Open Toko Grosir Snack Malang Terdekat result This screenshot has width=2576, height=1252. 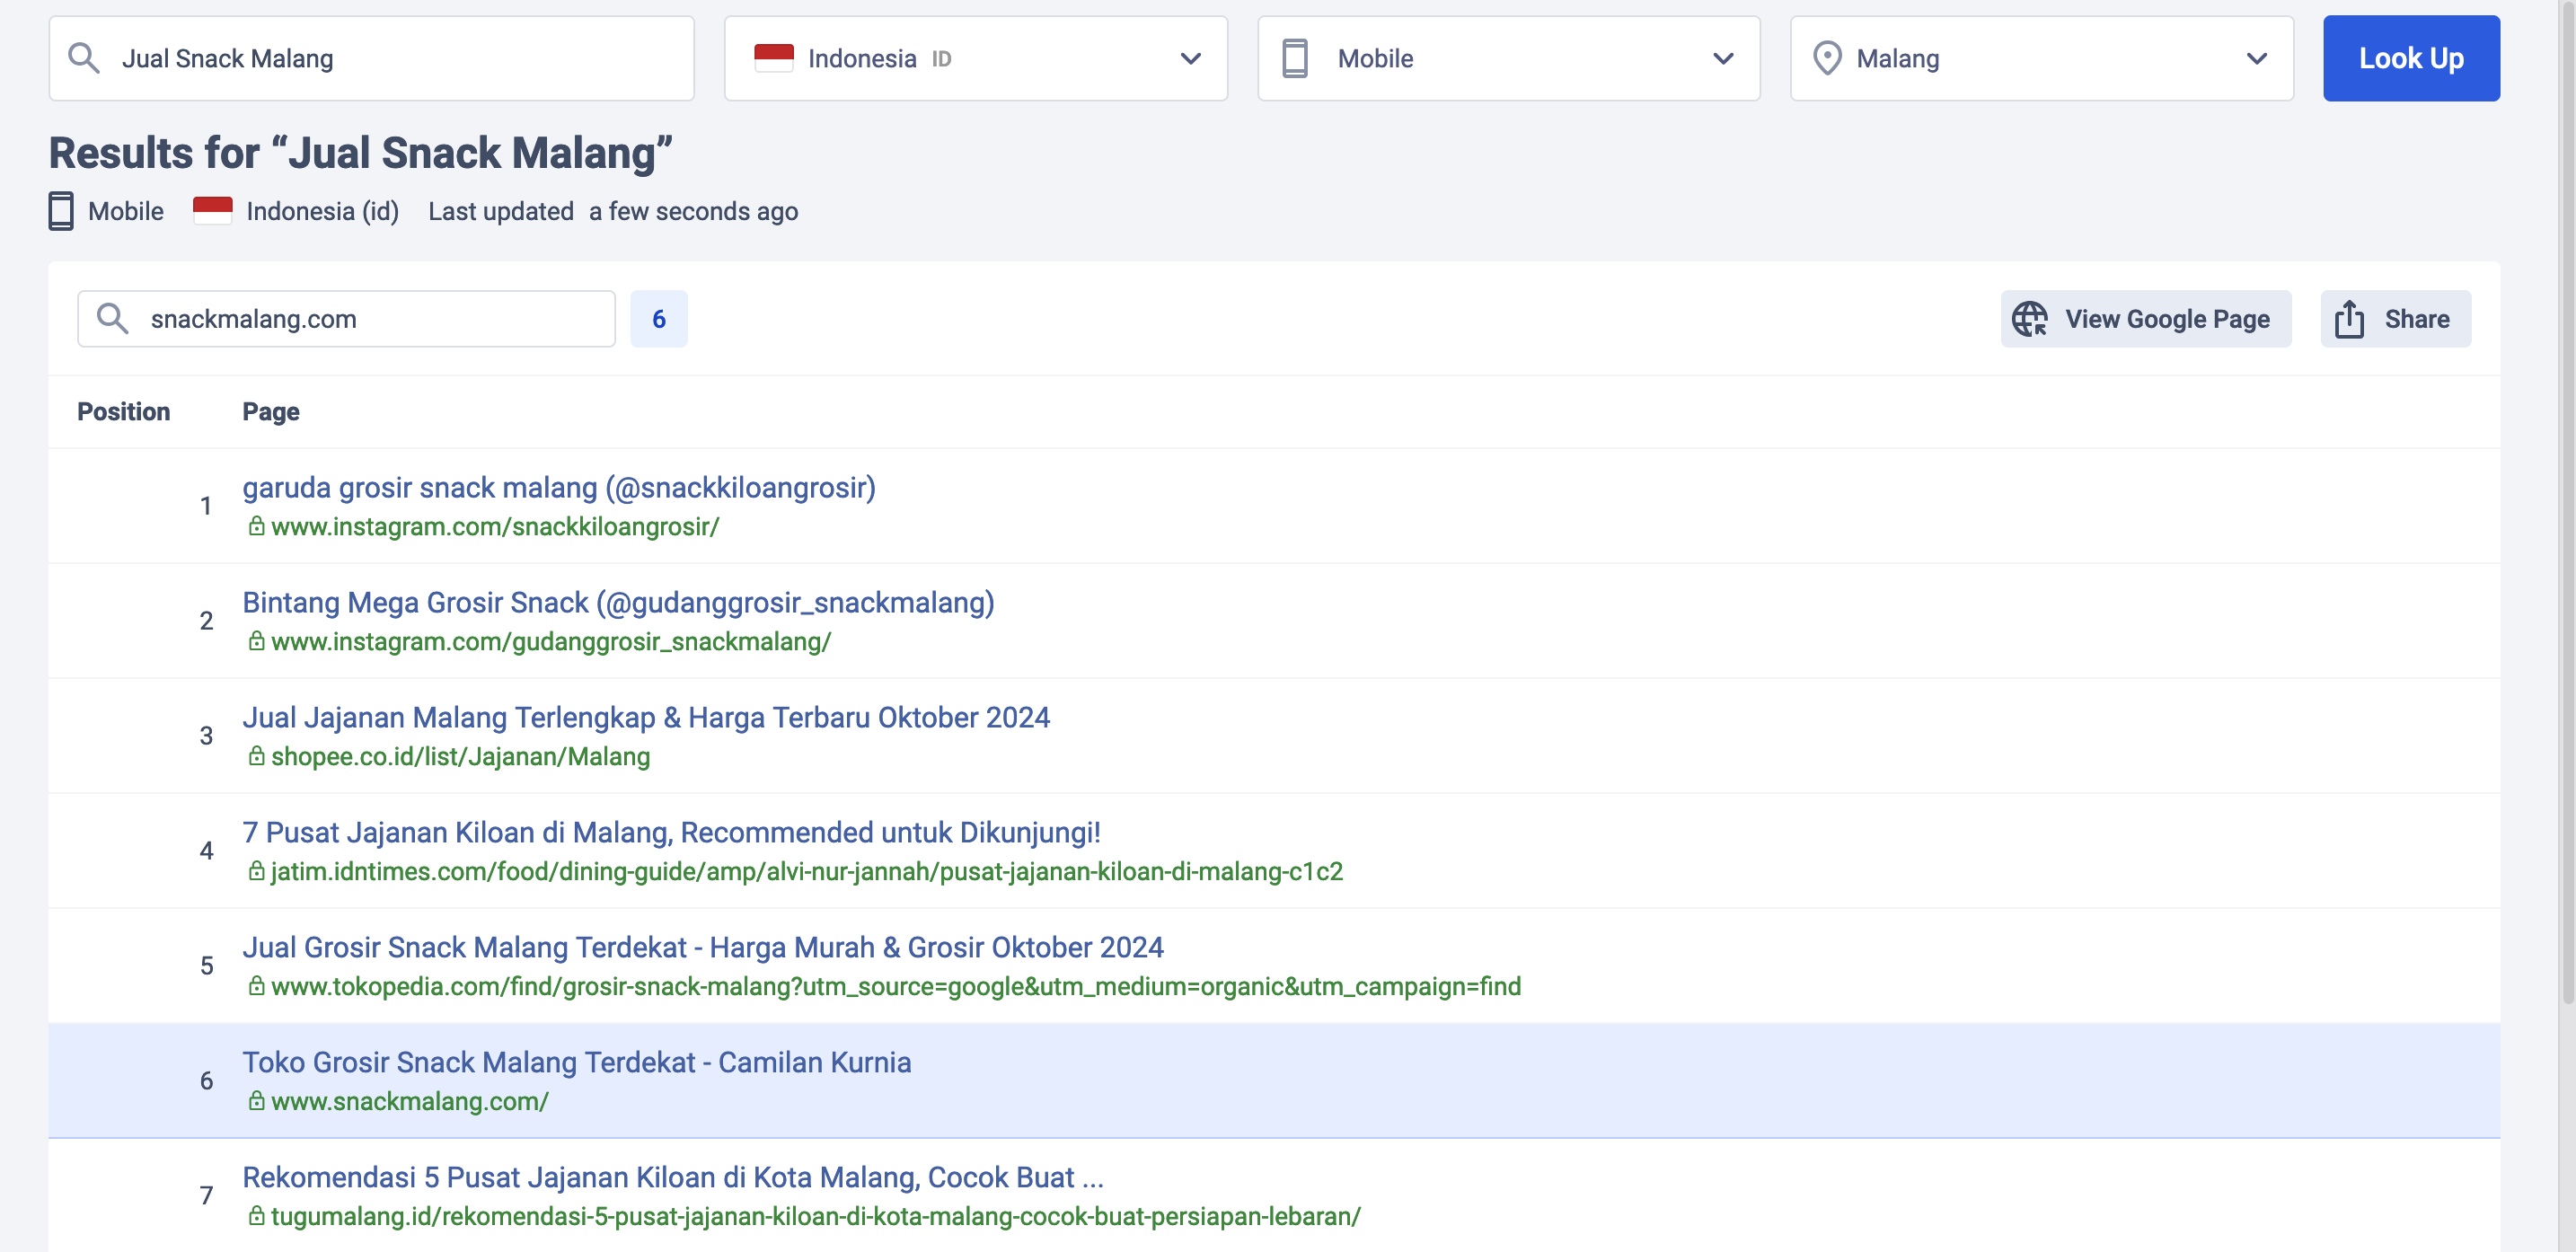pyautogui.click(x=577, y=1062)
